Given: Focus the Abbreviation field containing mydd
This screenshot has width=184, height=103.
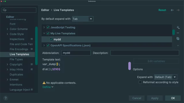Looking at the screenshot, I should pyautogui.click(x=76, y=53).
